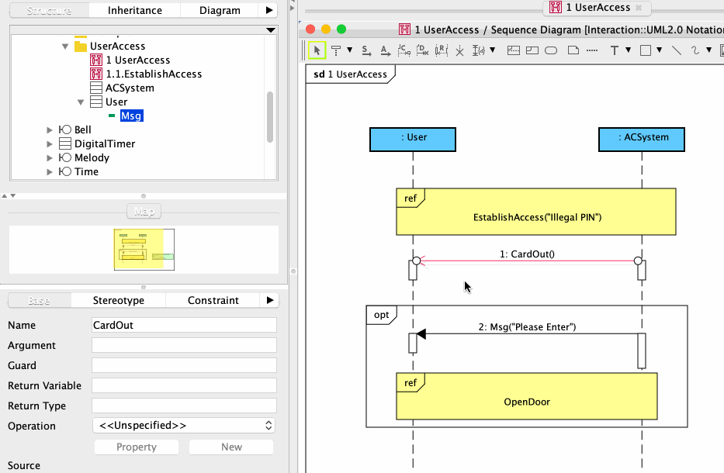Expand the Bell node in tree
The width and height of the screenshot is (724, 473).
coord(50,130)
